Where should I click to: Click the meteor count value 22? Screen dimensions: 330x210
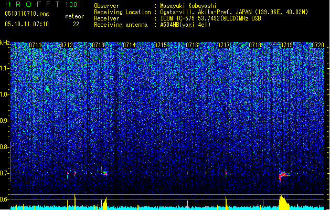pyautogui.click(x=76, y=24)
